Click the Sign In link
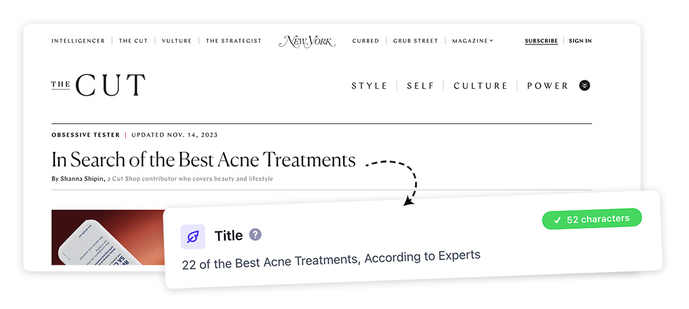689x309 pixels. point(580,41)
